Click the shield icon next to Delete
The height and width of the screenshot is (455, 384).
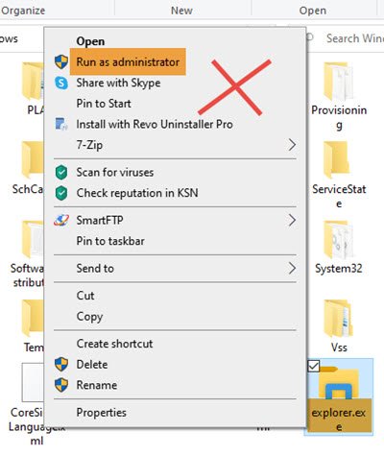point(61,364)
